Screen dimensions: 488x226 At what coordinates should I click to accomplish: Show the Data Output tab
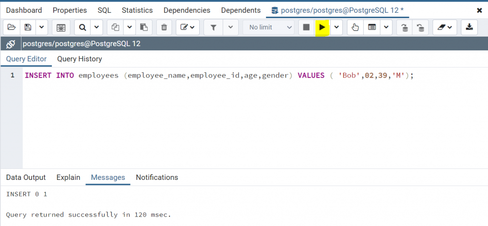point(26,177)
